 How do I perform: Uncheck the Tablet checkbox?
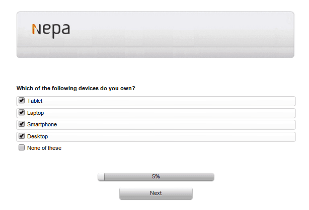(22, 101)
